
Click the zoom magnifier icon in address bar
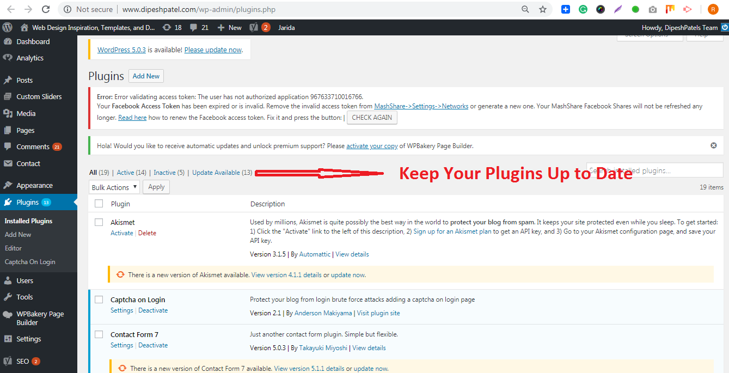(525, 9)
